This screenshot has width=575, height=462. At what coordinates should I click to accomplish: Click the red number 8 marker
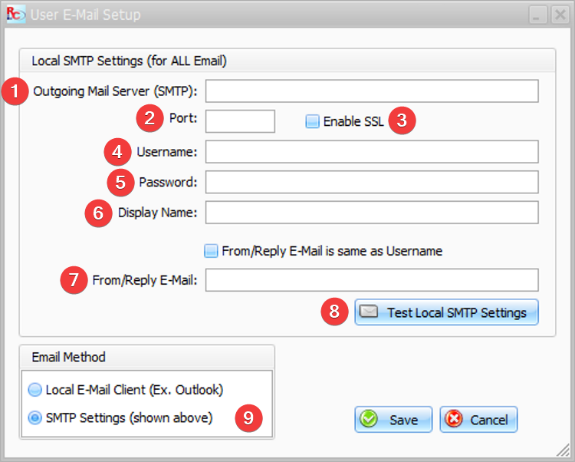click(x=334, y=312)
